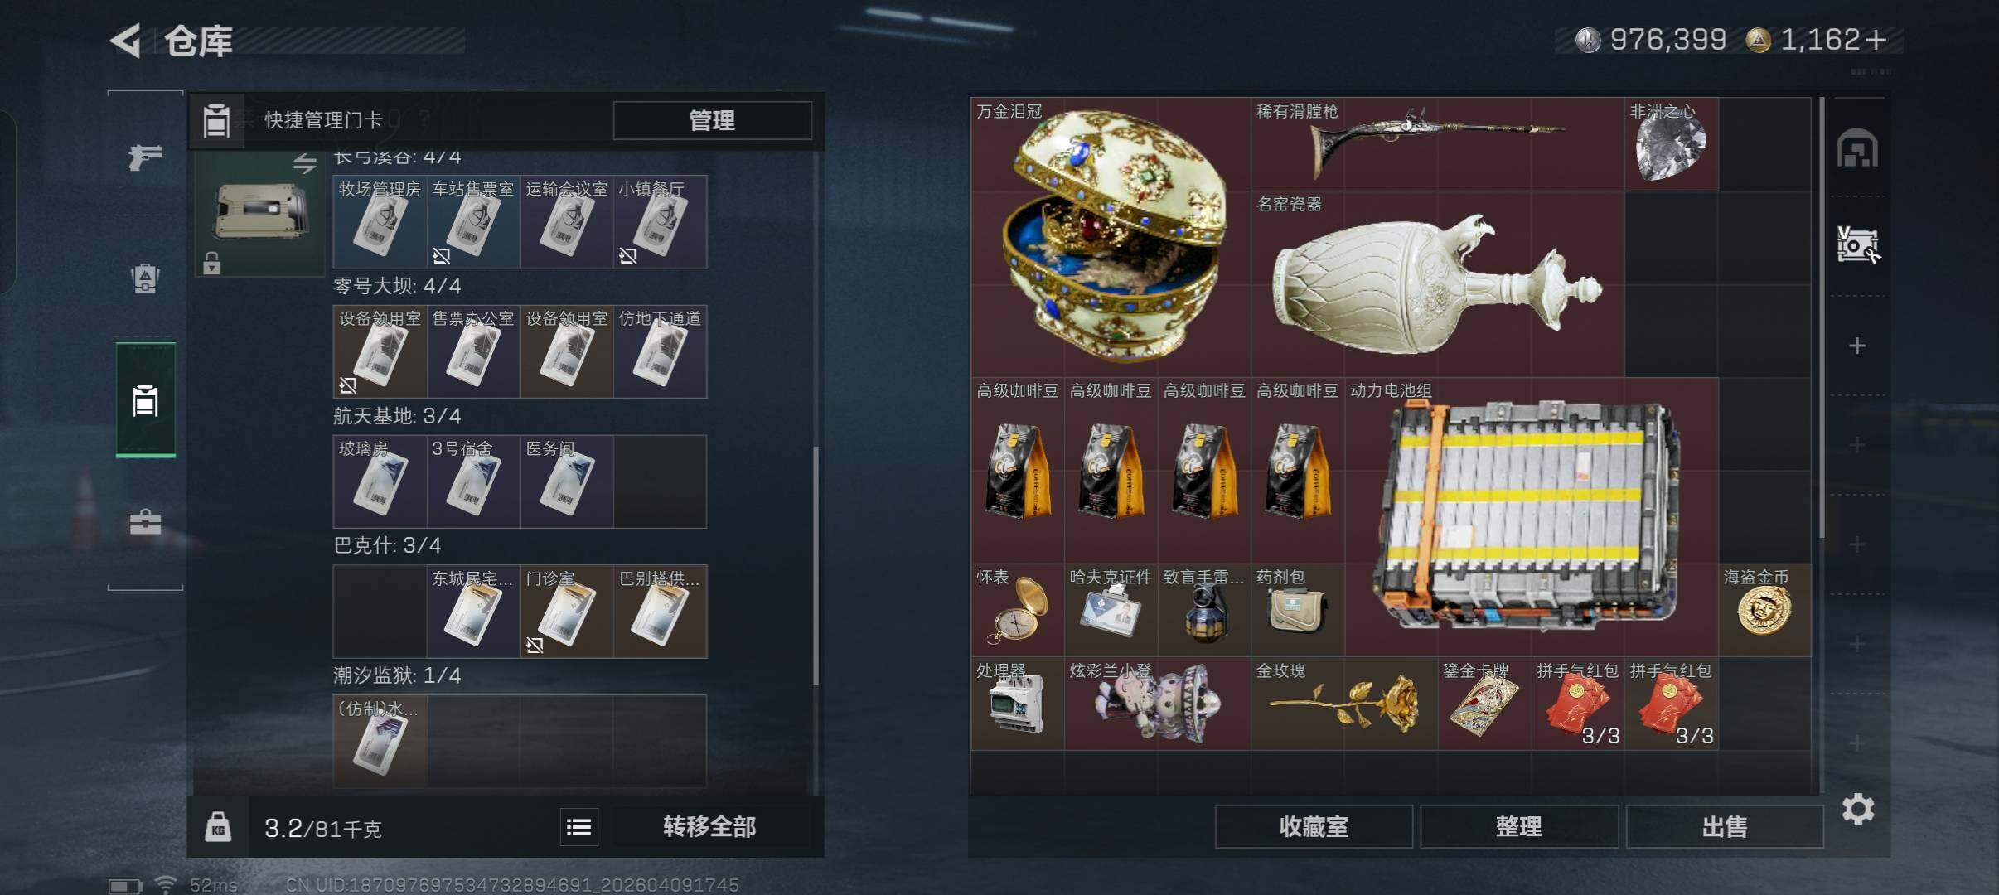This screenshot has width=1999, height=895.
Task: Select the 万金泪冠 jeweled egg item
Action: [x=1111, y=237]
